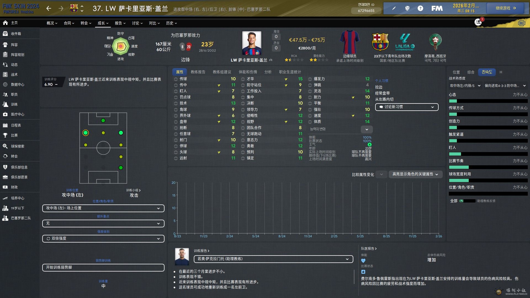Open the staff notifications icon with badge
The width and height of the screenshot is (530, 298).
(478, 22)
